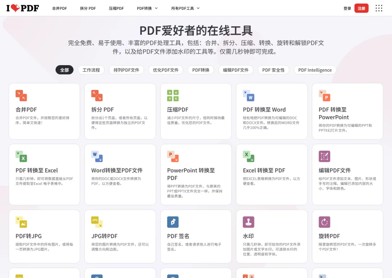
Task: Select the PDF Intelligence filter tab
Action: click(315, 70)
